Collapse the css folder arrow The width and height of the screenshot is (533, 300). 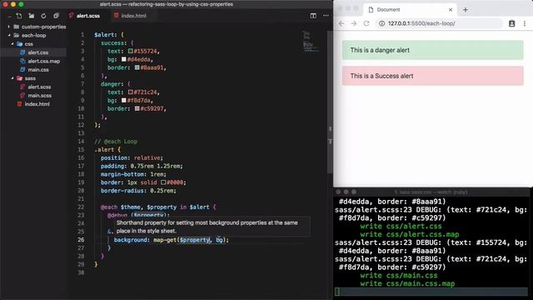12,44
